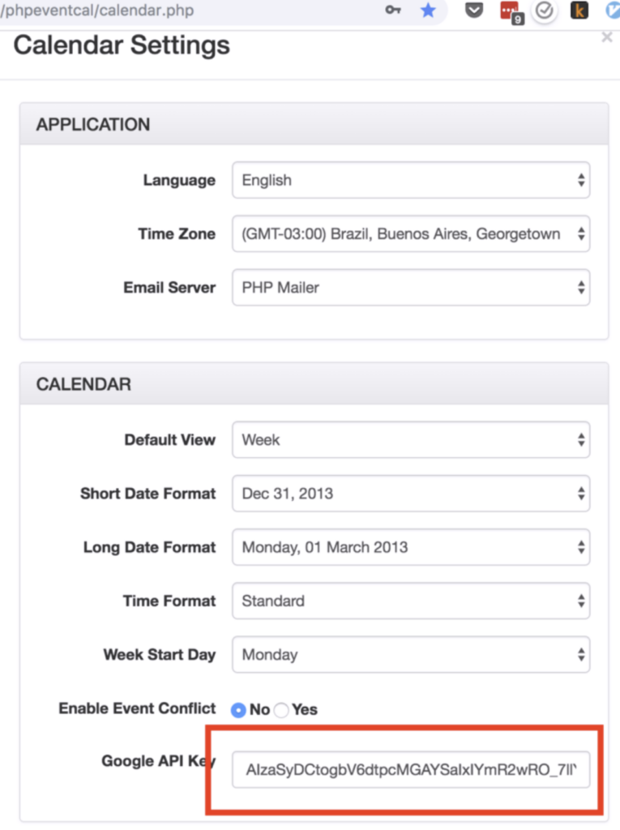Open the Email Server dropdown
This screenshot has height=830, width=620.
[411, 288]
